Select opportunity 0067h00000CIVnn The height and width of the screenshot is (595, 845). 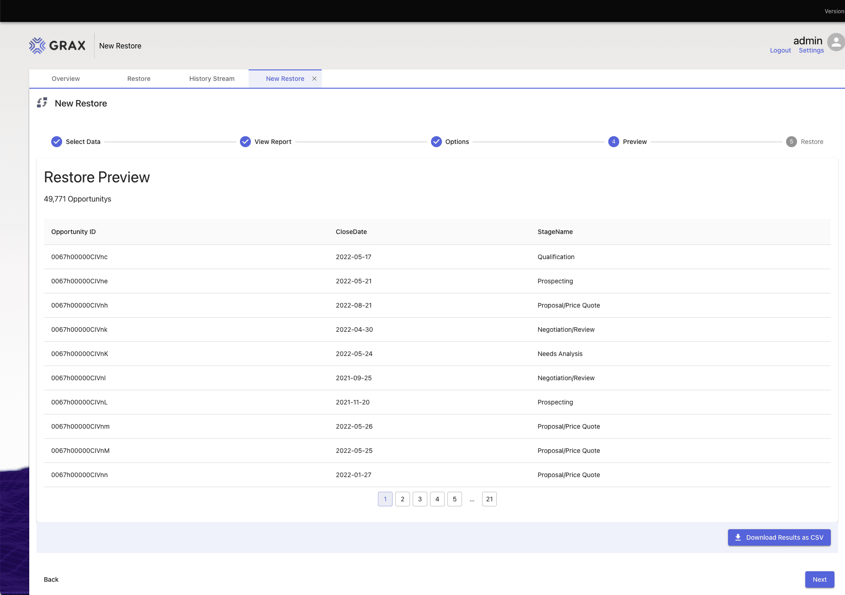pos(80,475)
